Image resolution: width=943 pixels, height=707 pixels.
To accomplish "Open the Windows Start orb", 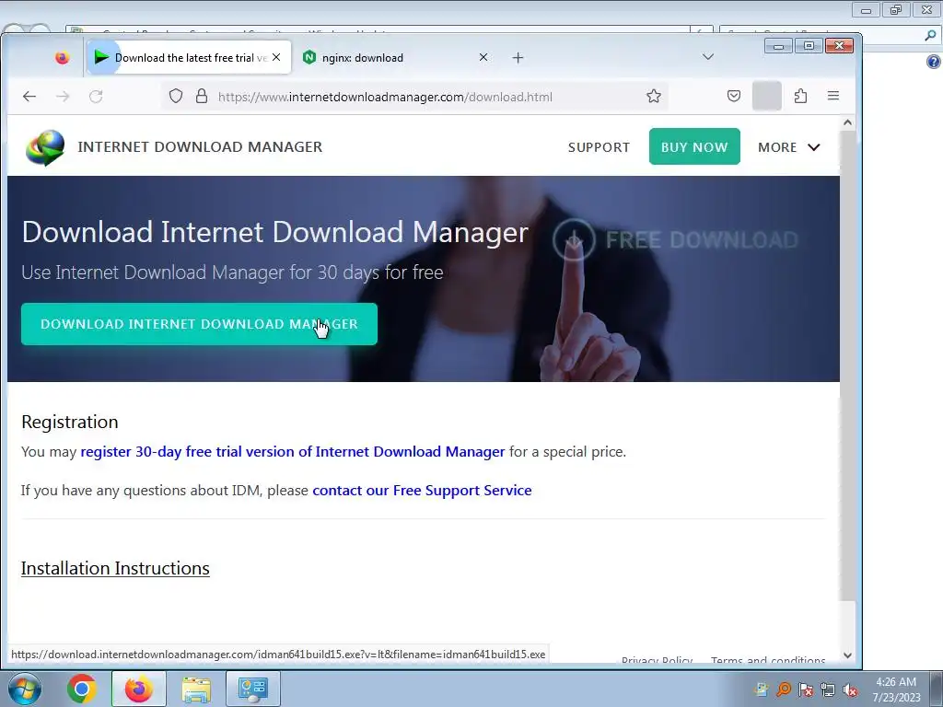I will 25,689.
